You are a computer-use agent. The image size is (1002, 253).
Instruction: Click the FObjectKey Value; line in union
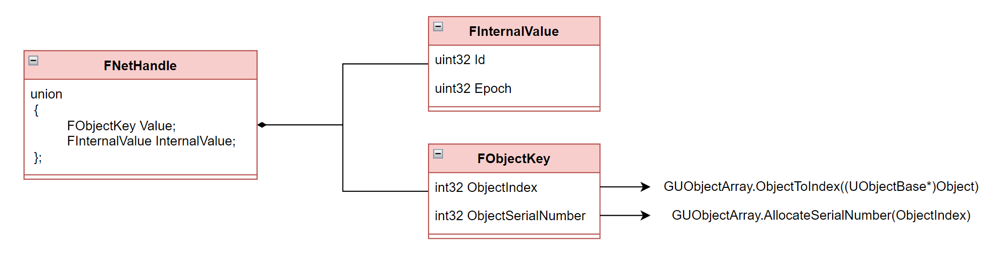[121, 126]
